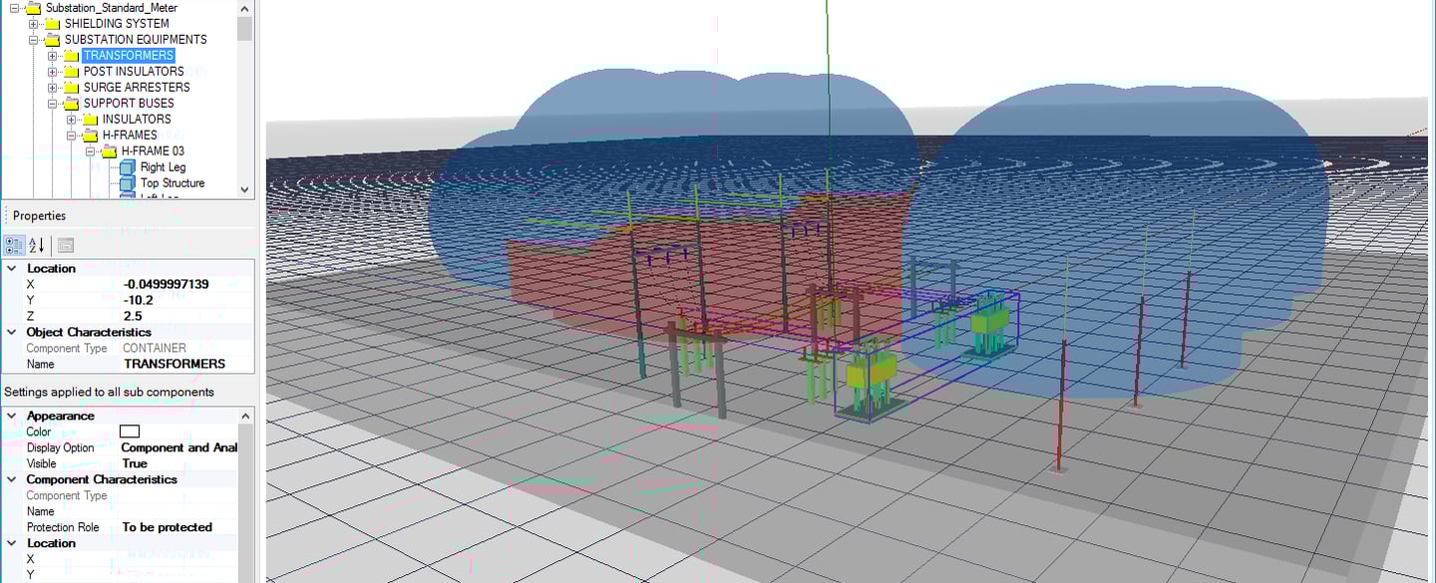Select the TRANSFORMERS tree item
The width and height of the screenshot is (1436, 583).
coord(129,56)
